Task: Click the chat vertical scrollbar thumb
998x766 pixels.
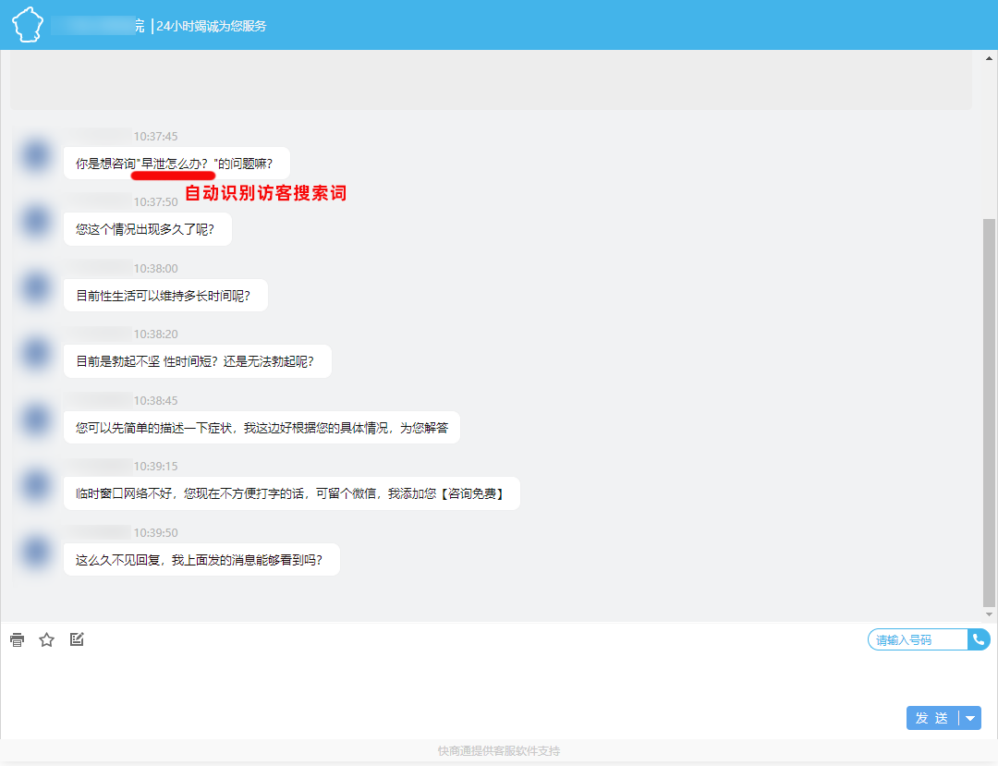Action: [989, 411]
